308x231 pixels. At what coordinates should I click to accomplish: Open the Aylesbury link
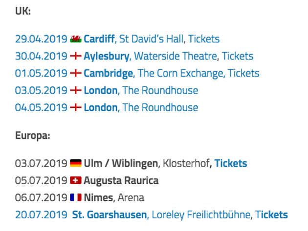tap(107, 57)
